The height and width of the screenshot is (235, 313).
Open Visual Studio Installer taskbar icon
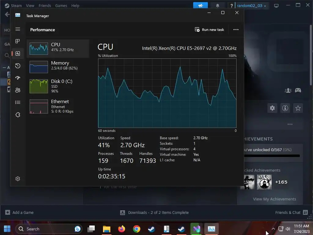coord(197,229)
